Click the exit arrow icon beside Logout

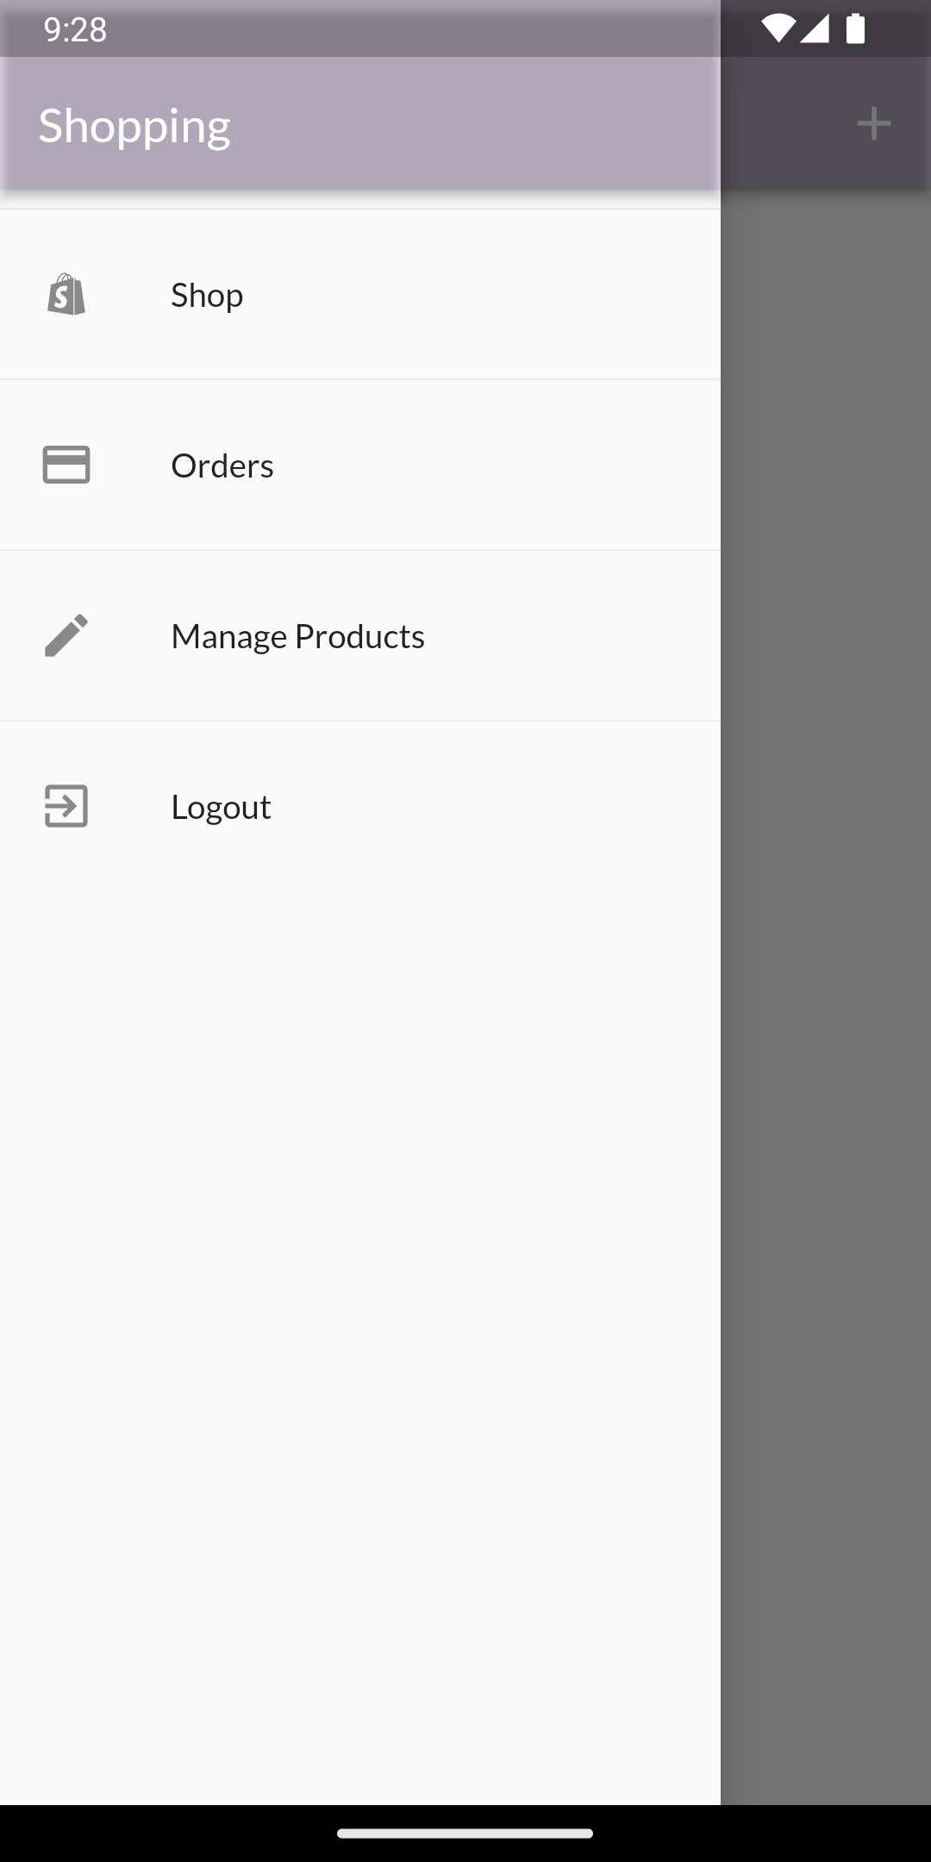(65, 806)
